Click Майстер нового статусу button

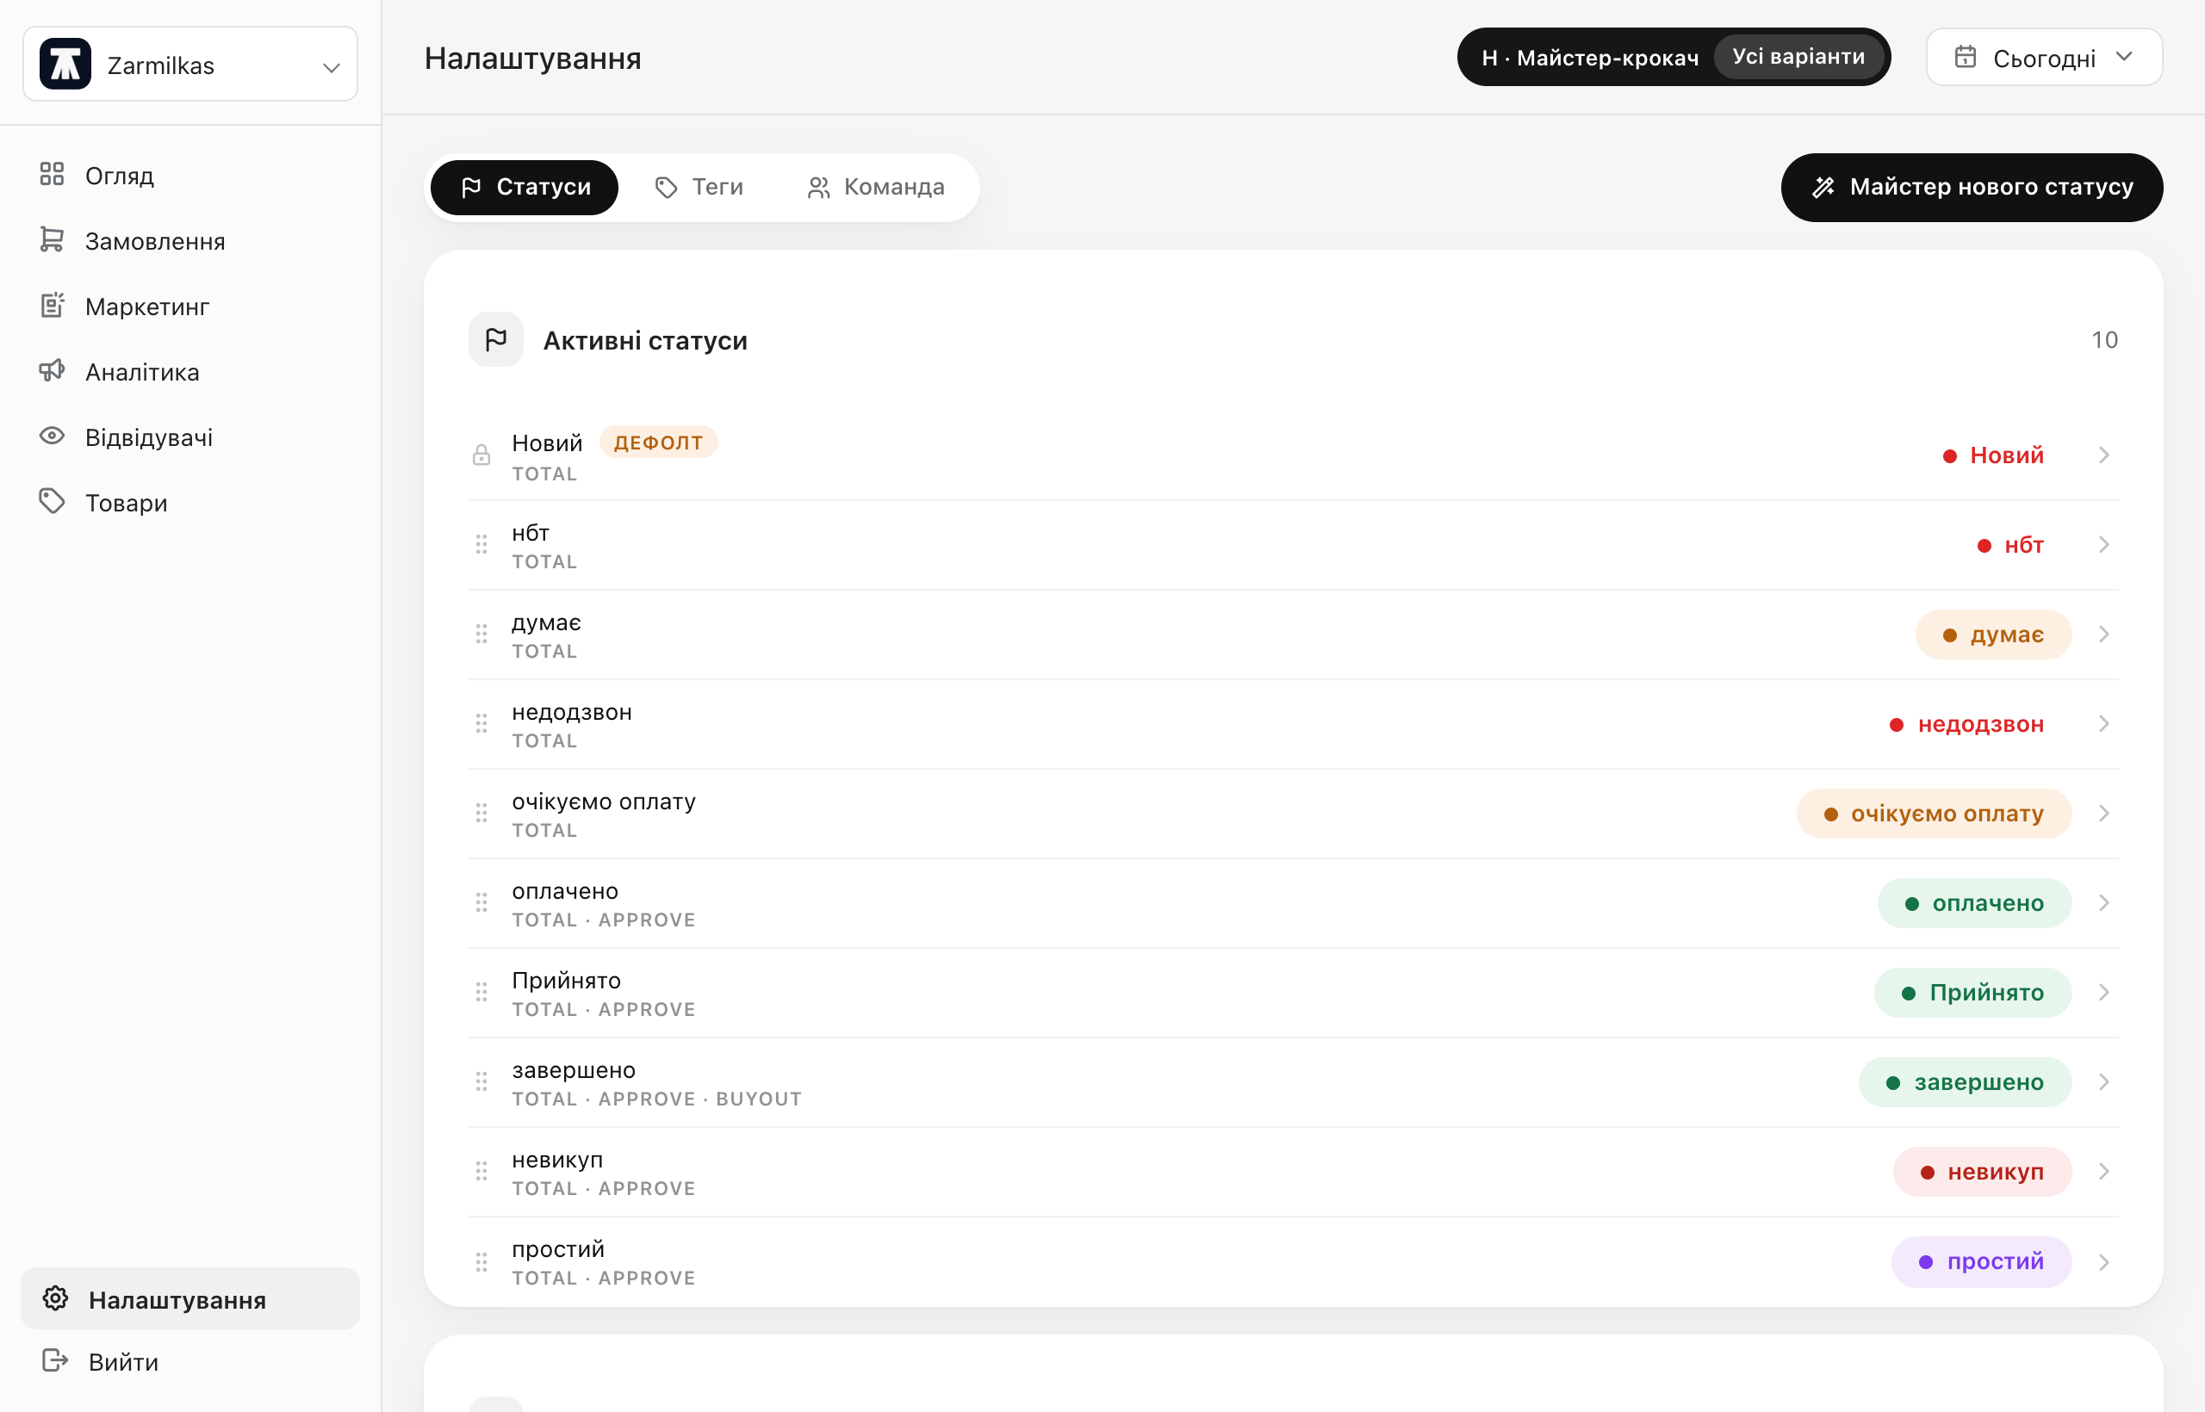pos(1972,188)
